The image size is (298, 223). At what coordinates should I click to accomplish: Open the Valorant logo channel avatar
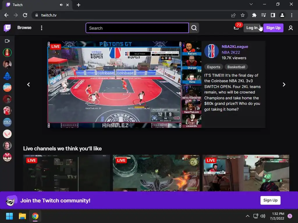click(7, 134)
